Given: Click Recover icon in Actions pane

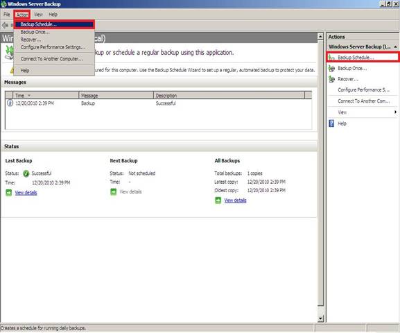Looking at the screenshot, I should tap(331, 79).
